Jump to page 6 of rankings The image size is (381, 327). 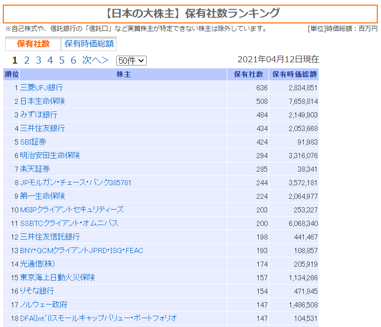coord(74,60)
